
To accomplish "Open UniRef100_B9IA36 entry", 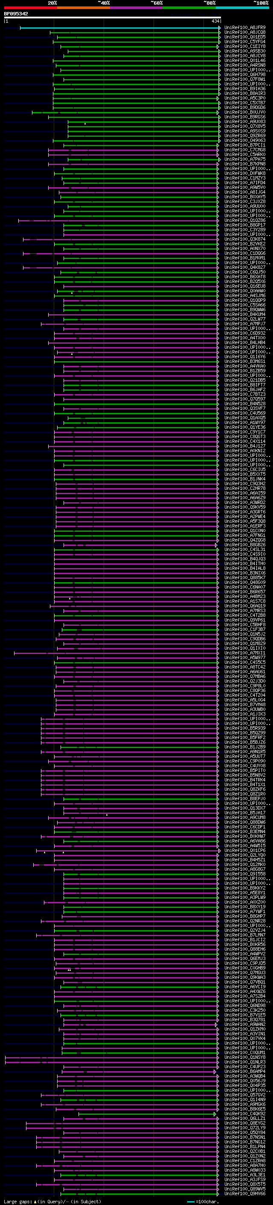I will tap(245, 88).
